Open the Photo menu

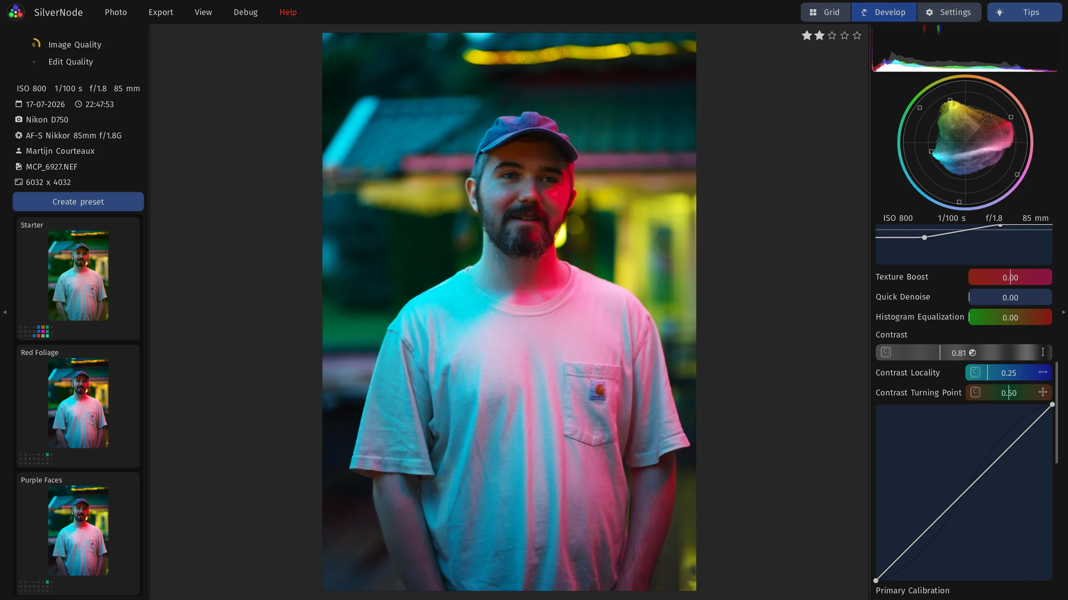pos(116,12)
